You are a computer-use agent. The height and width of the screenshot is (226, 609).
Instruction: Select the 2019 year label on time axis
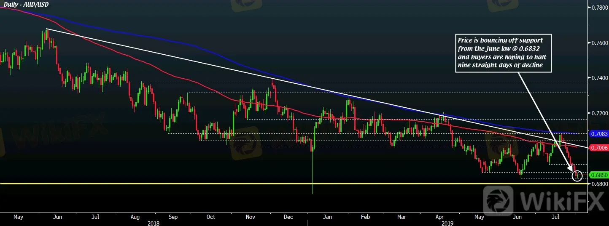[x=447, y=223]
